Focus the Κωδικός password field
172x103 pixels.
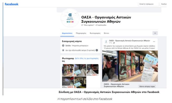(163, 4)
